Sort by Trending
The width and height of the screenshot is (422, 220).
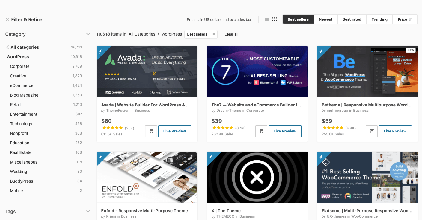tap(379, 19)
